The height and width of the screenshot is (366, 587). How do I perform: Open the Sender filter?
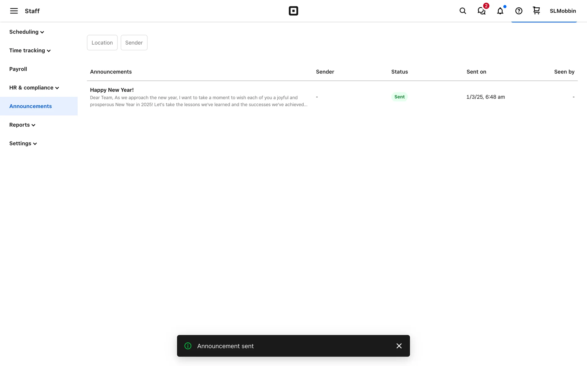click(134, 43)
